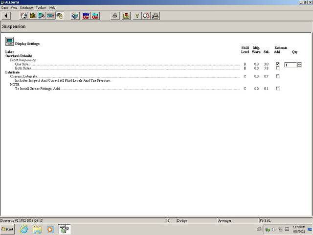Click the Lubricate section heading
313x235 pixels.
pyautogui.click(x=12, y=72)
